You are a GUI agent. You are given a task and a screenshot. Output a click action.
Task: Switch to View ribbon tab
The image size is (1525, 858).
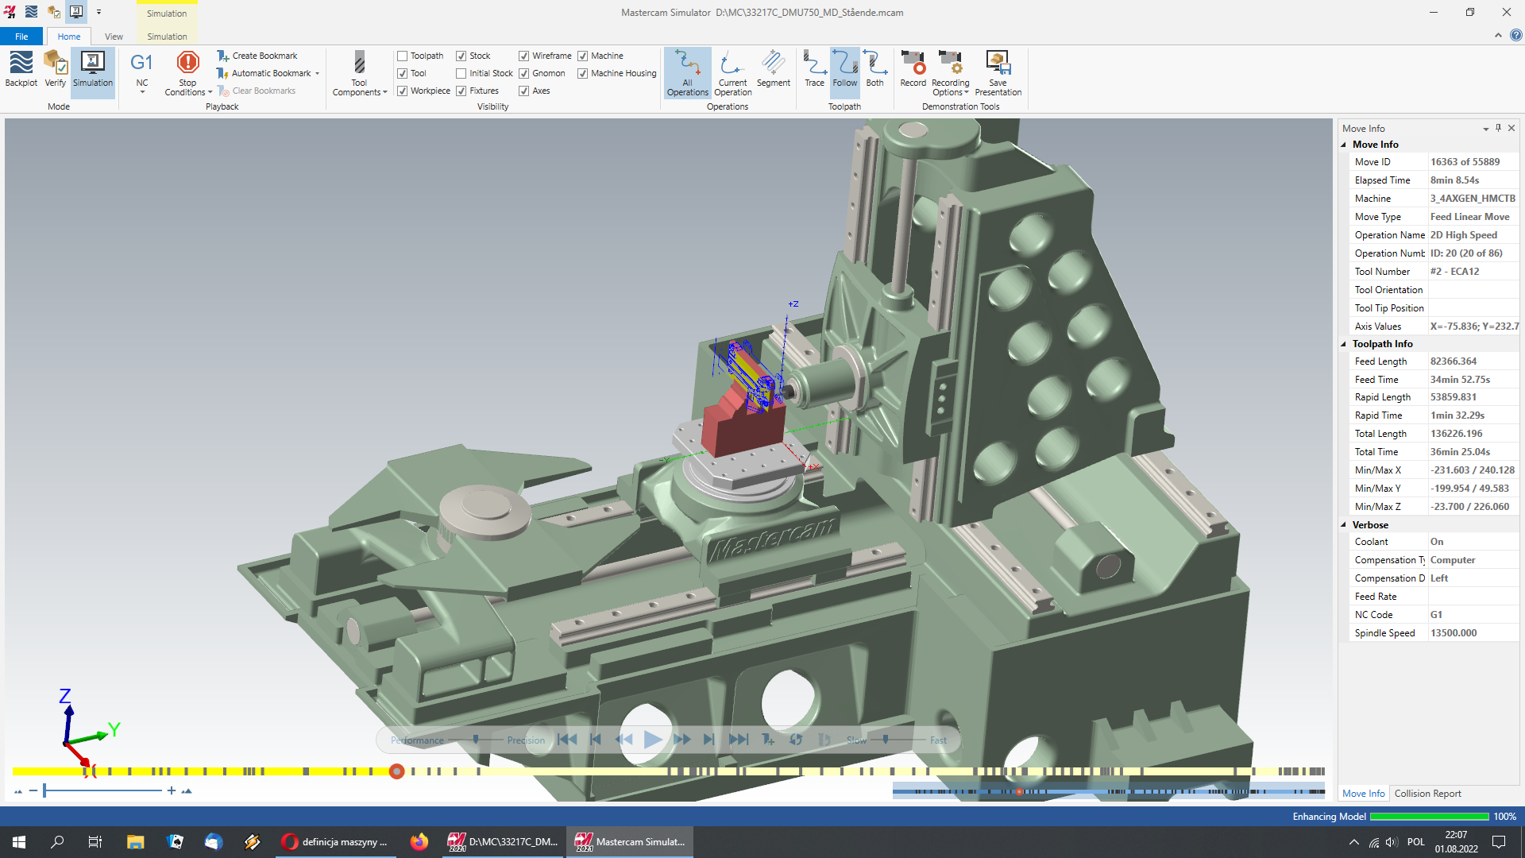pos(114,37)
